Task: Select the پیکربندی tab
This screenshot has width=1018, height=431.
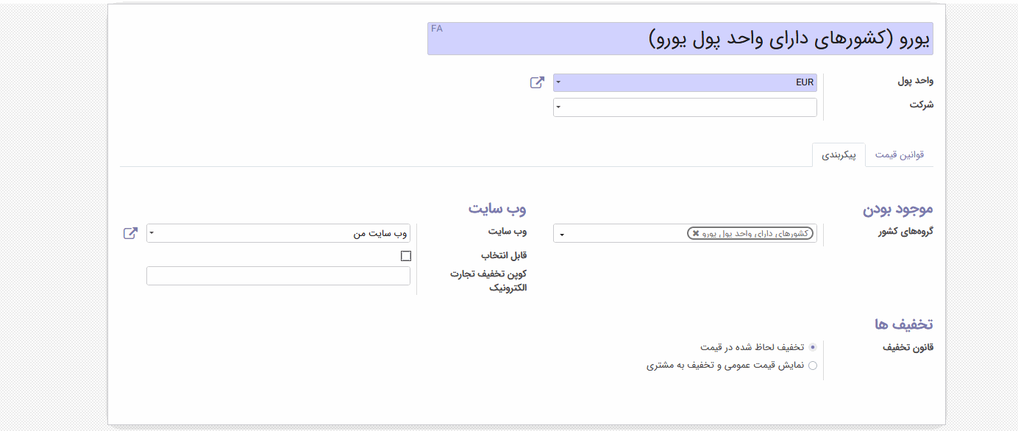Action: pos(839,155)
